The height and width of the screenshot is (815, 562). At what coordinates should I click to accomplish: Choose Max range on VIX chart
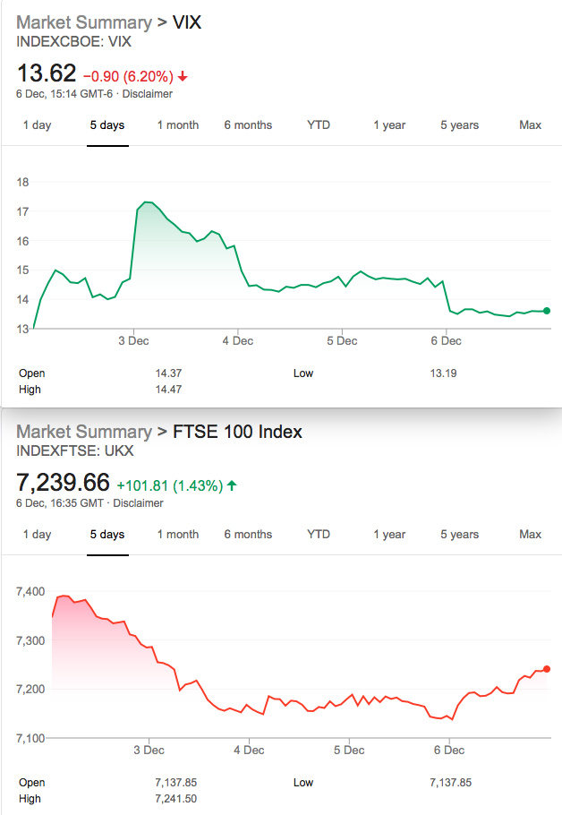coord(531,125)
